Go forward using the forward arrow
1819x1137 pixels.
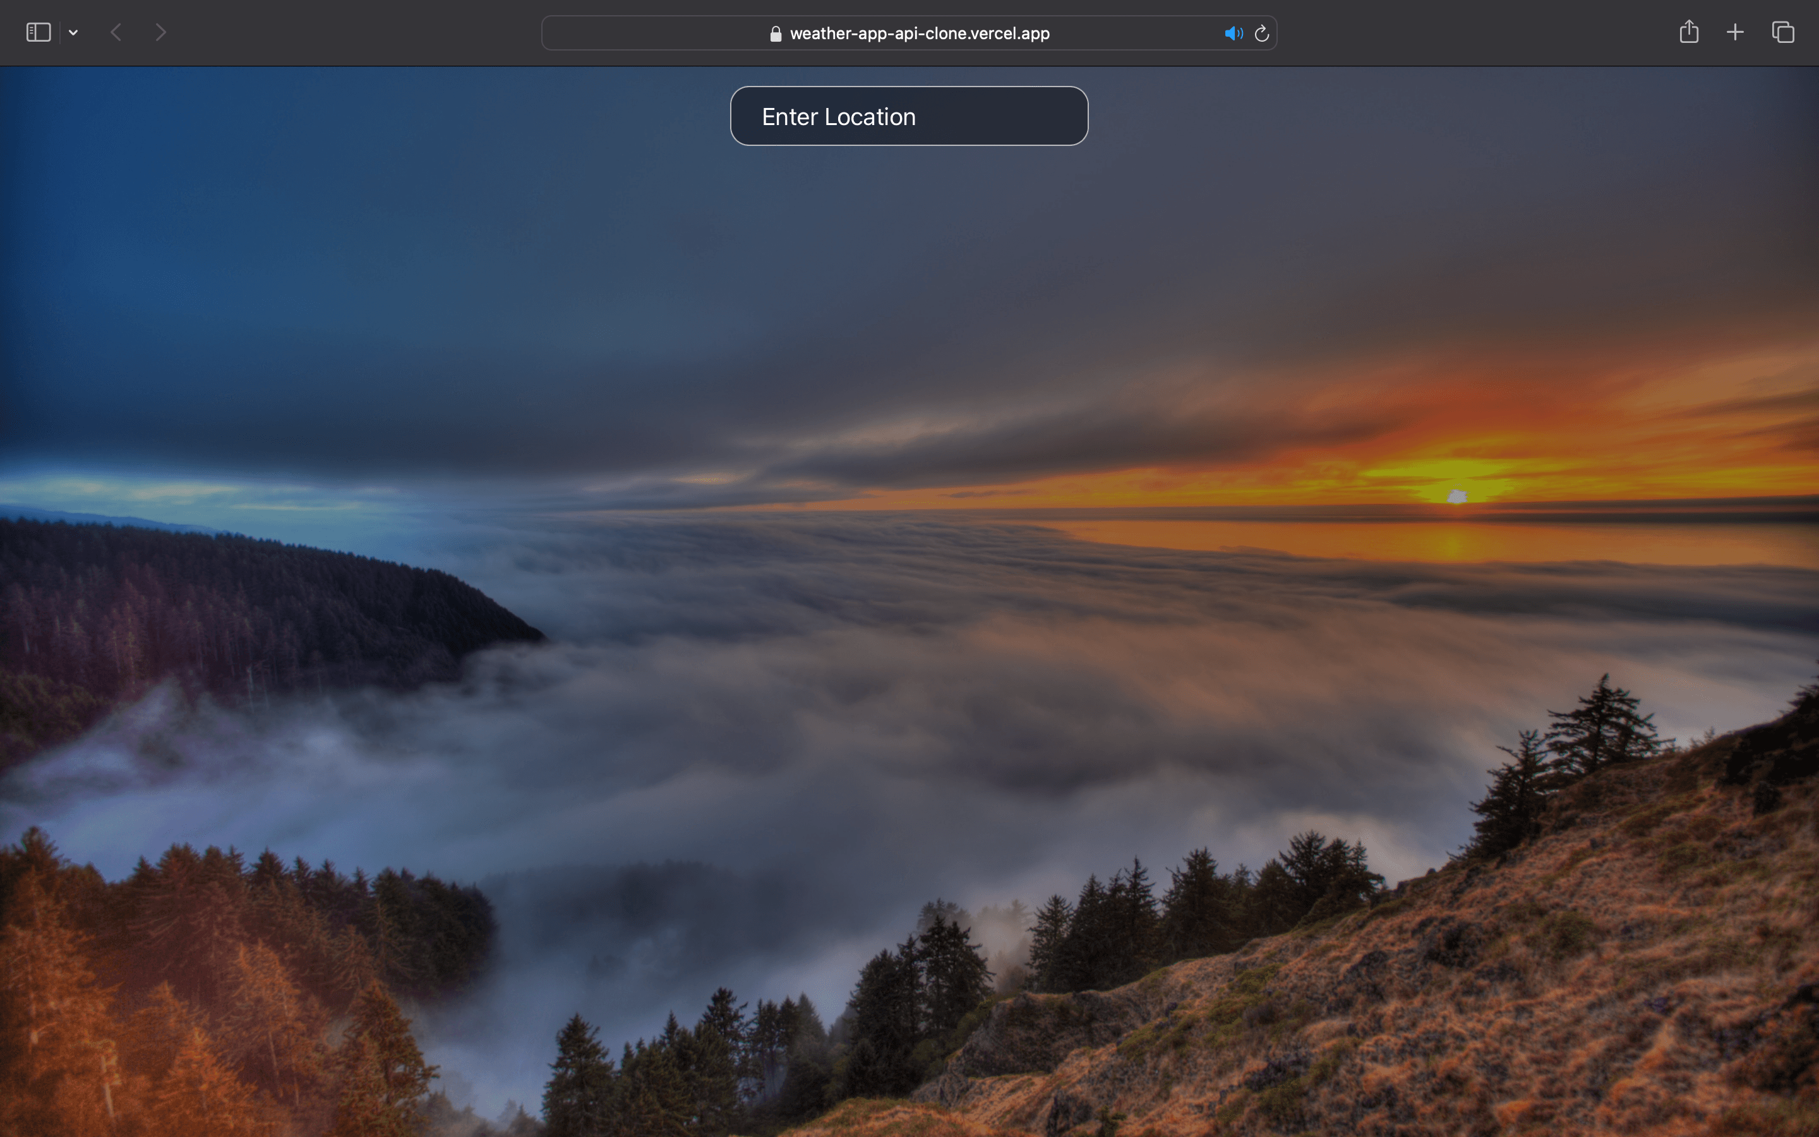click(160, 32)
